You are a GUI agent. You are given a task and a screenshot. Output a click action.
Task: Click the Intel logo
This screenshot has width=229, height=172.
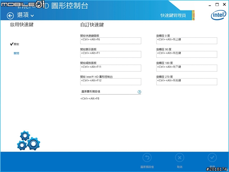point(219,15)
